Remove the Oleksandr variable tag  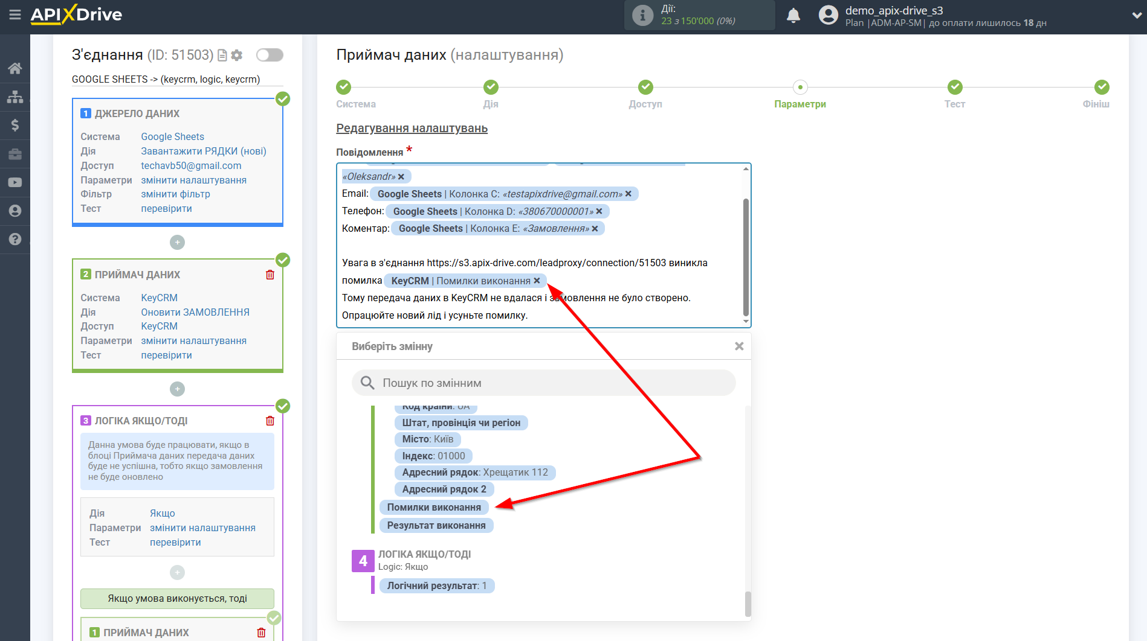click(401, 177)
